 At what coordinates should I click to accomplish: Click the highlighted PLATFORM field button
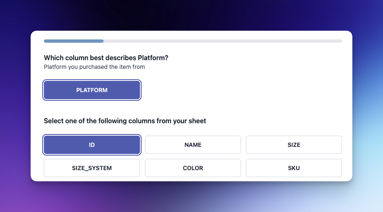click(92, 90)
